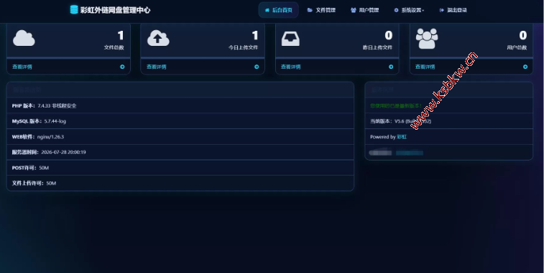Open 查看详情 under 文件总数

(x=22, y=67)
